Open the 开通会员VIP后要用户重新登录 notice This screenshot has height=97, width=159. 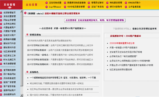tap(131, 65)
